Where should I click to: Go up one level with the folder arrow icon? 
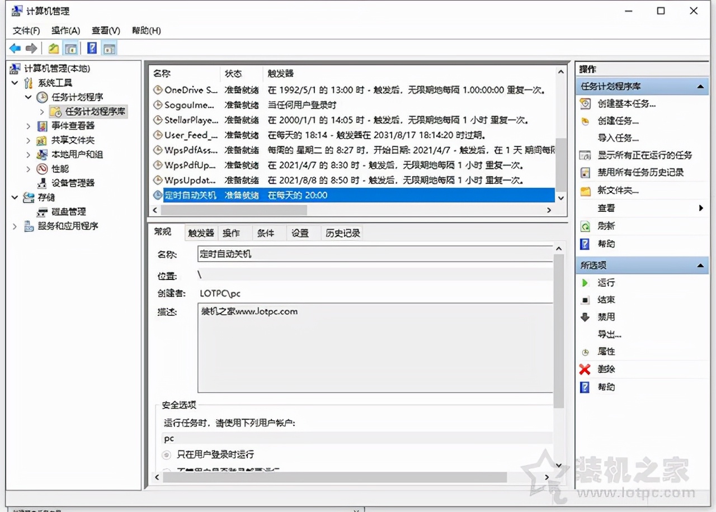point(54,49)
